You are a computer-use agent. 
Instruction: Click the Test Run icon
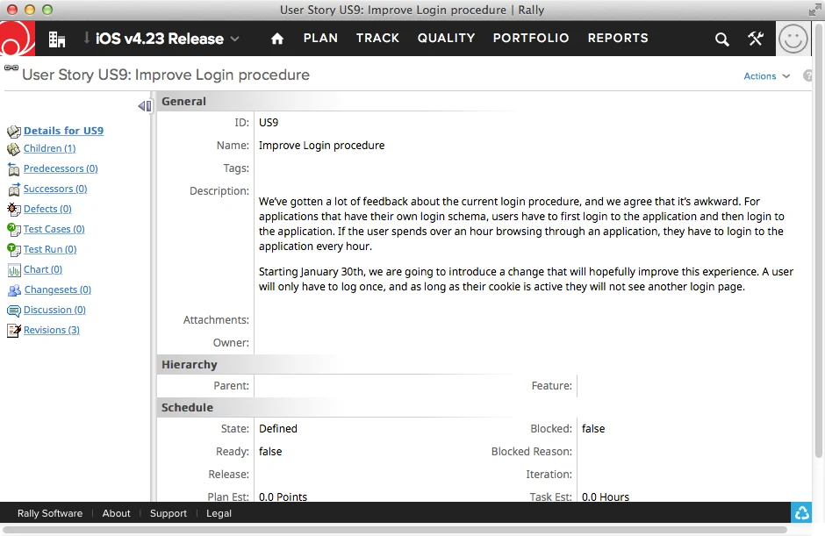(x=14, y=250)
